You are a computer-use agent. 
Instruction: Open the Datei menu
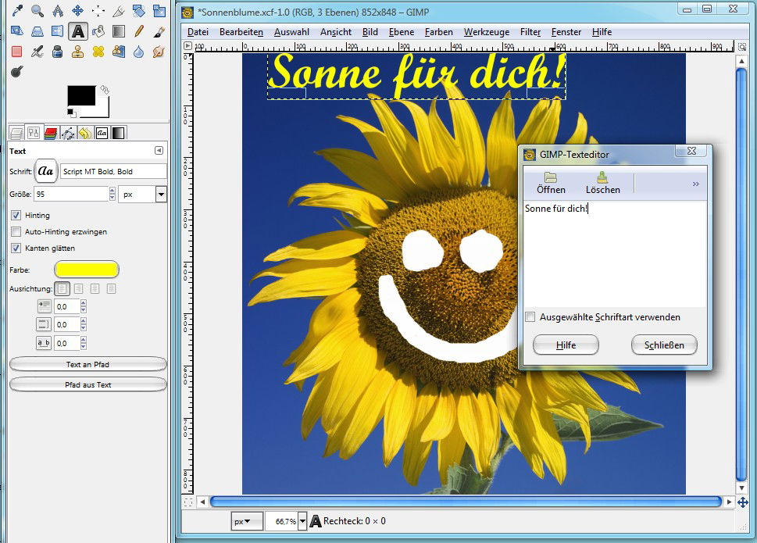tap(198, 32)
